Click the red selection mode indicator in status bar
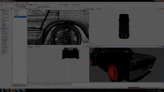The width and height of the screenshot is (164, 92). tap(134, 88)
